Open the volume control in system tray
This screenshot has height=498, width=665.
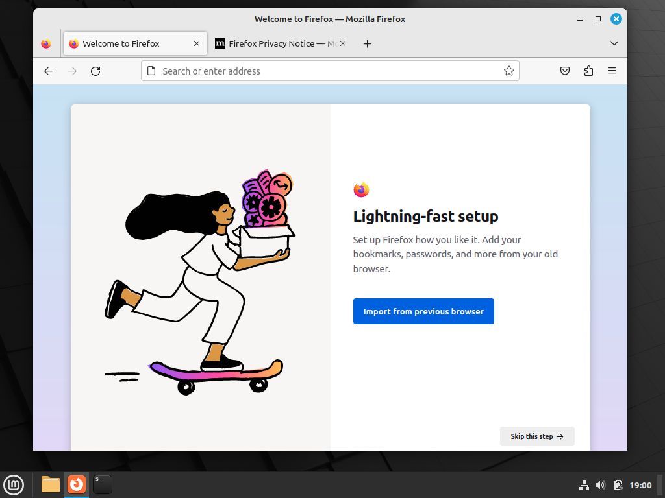[601, 485]
